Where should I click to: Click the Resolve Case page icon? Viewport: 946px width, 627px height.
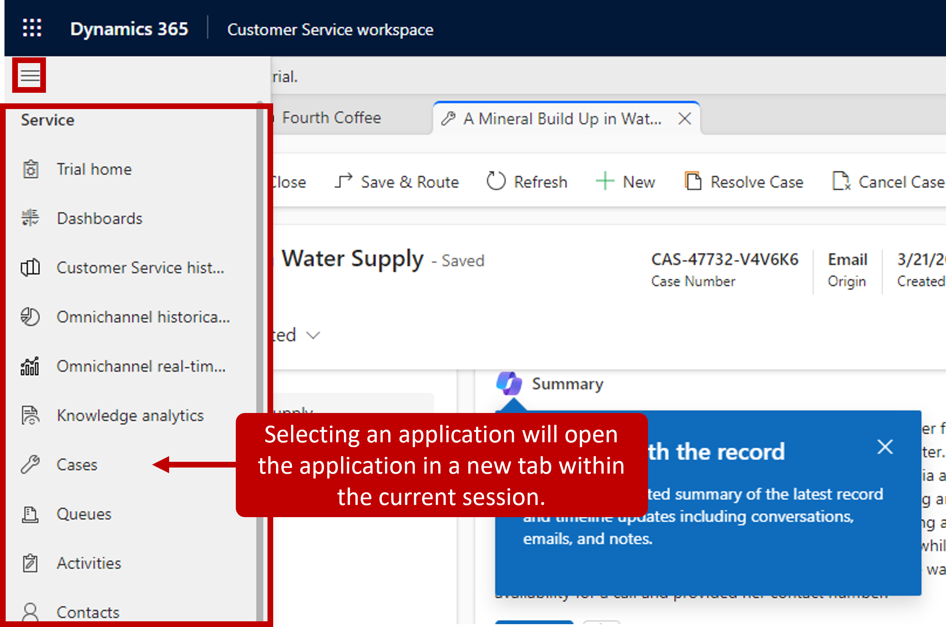click(693, 181)
